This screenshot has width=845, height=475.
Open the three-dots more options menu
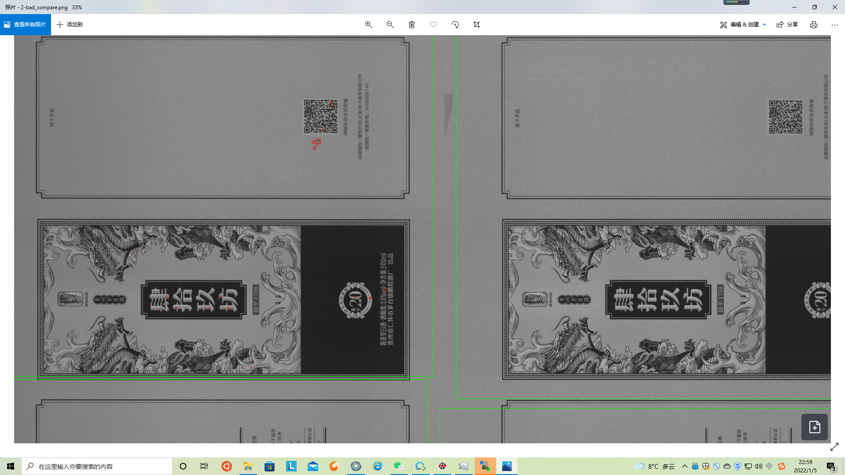(834, 25)
